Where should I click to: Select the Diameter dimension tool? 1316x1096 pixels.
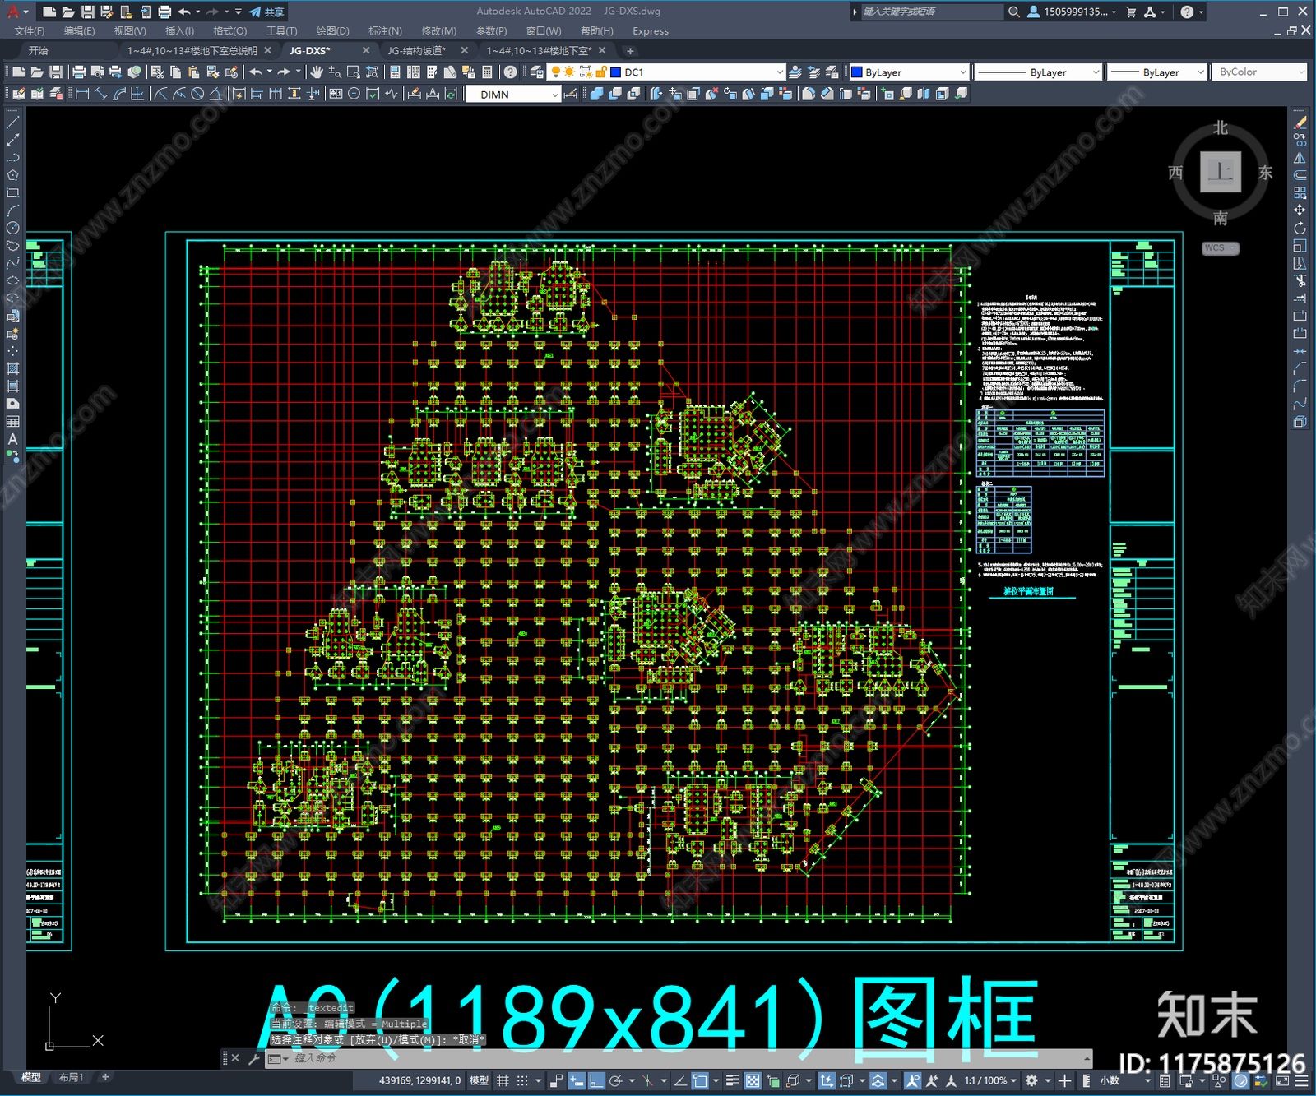(197, 94)
